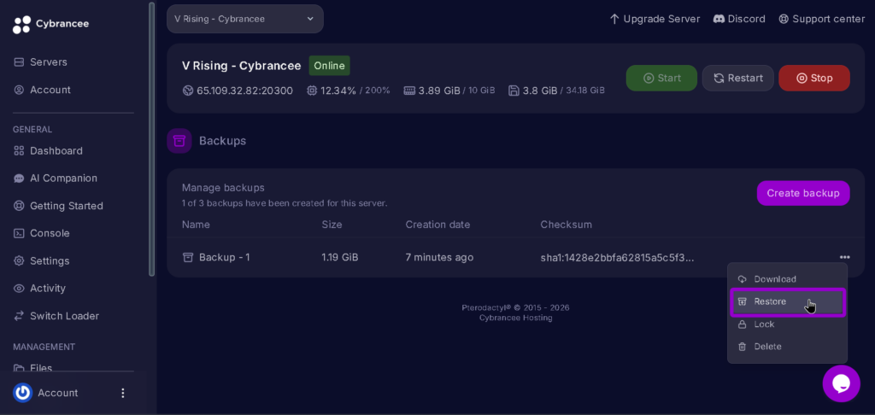Click the Creation date column header
The width and height of the screenshot is (875, 415).
click(x=437, y=225)
